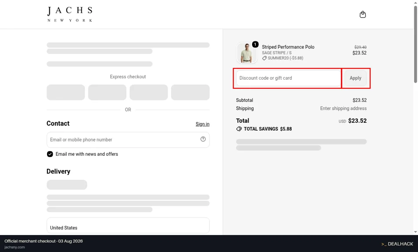This screenshot has height=252, width=418.
Task: Click the help icon in email field
Action: click(203, 139)
